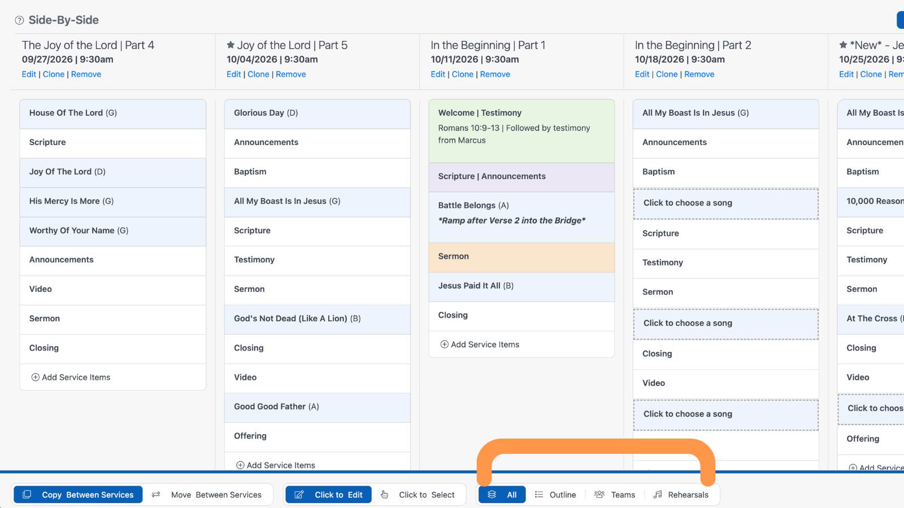The height and width of the screenshot is (508, 904).
Task: Click the pencil icon on Click to Edit
Action: (299, 494)
